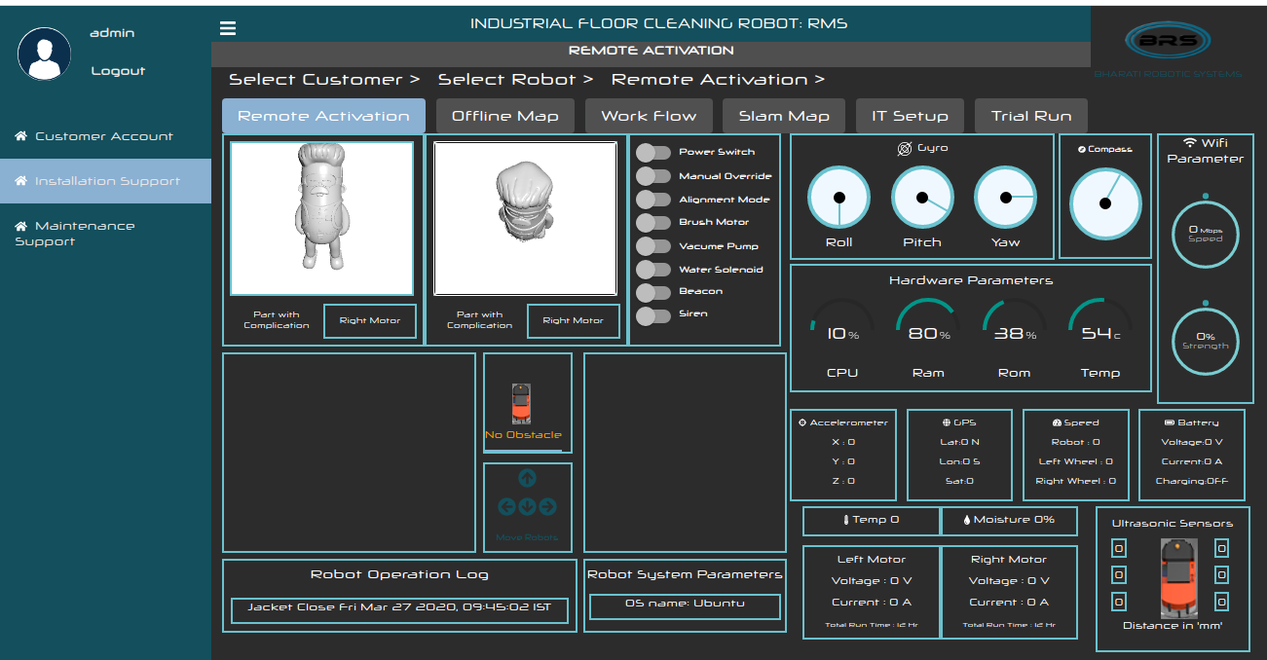This screenshot has width=1267, height=660.
Task: Click the Yaw gyro dial
Action: point(1006,197)
